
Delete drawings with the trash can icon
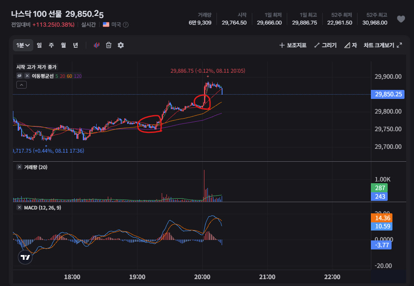[x=109, y=45]
